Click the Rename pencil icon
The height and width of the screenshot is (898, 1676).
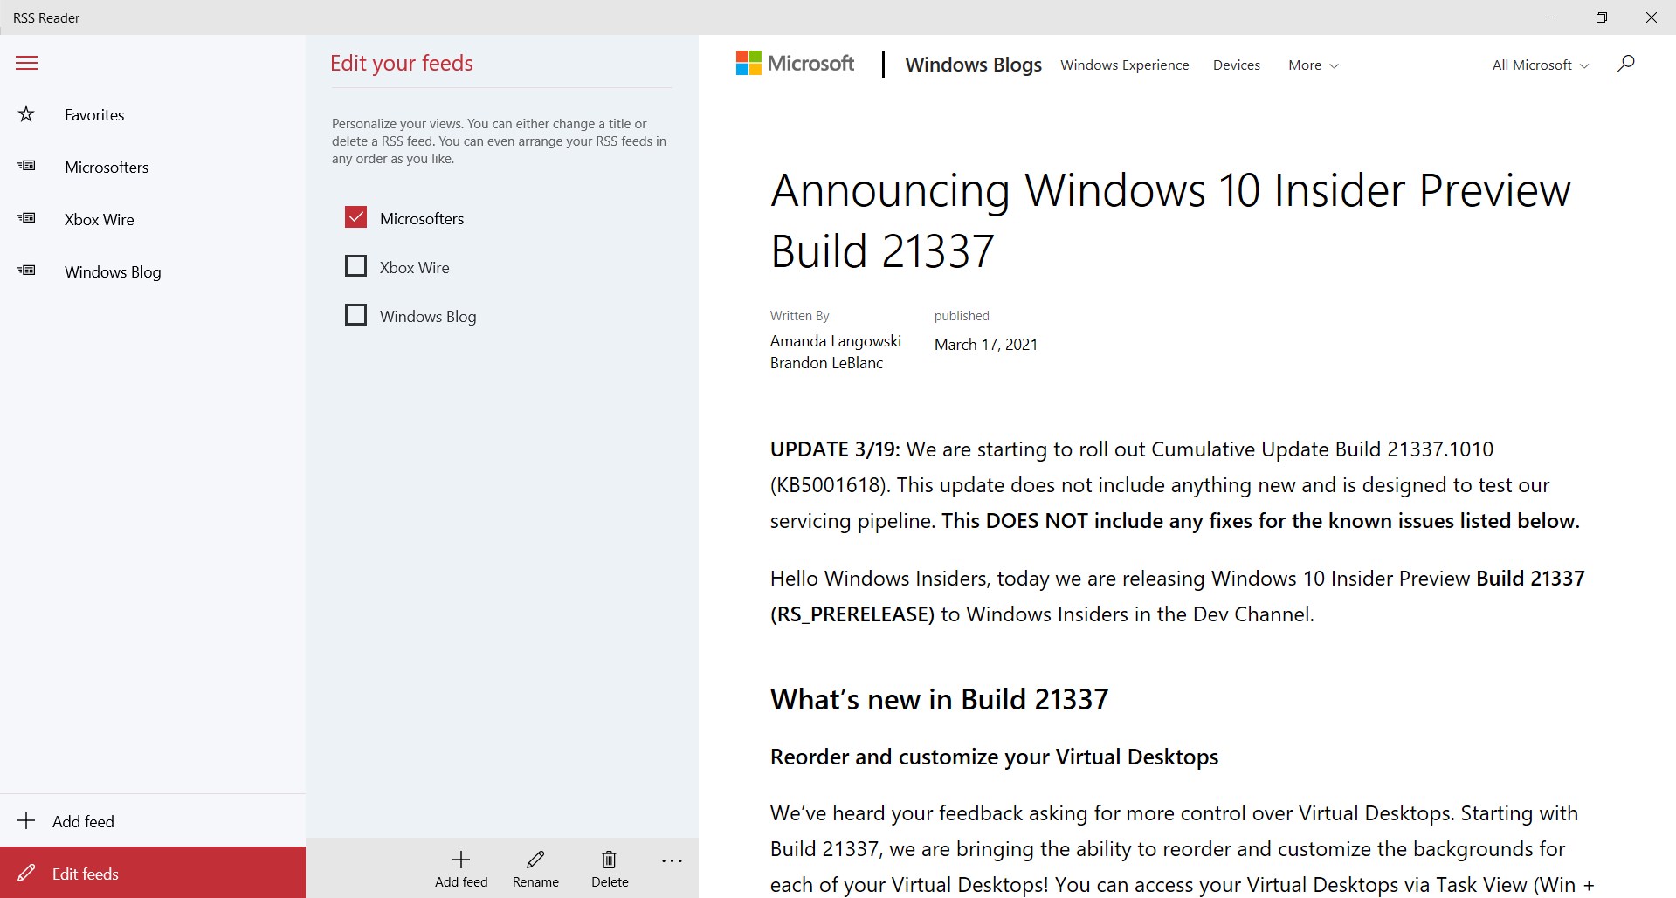click(535, 860)
